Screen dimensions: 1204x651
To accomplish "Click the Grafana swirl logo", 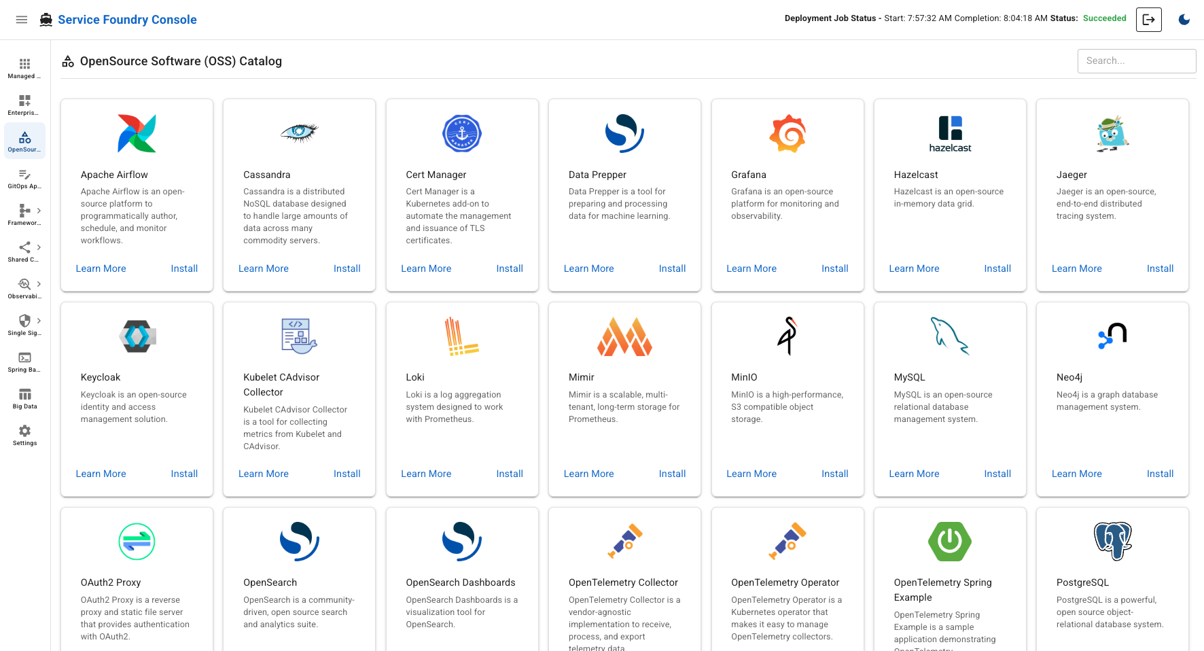I will 787,133.
